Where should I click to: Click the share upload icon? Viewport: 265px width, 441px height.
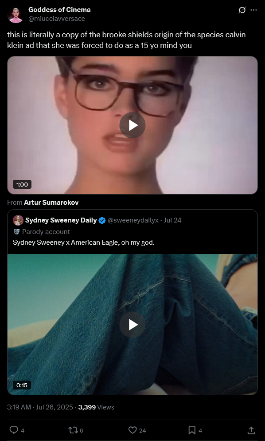(251, 430)
